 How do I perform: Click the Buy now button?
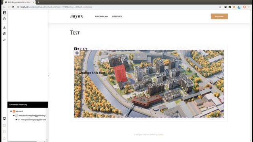219,17
